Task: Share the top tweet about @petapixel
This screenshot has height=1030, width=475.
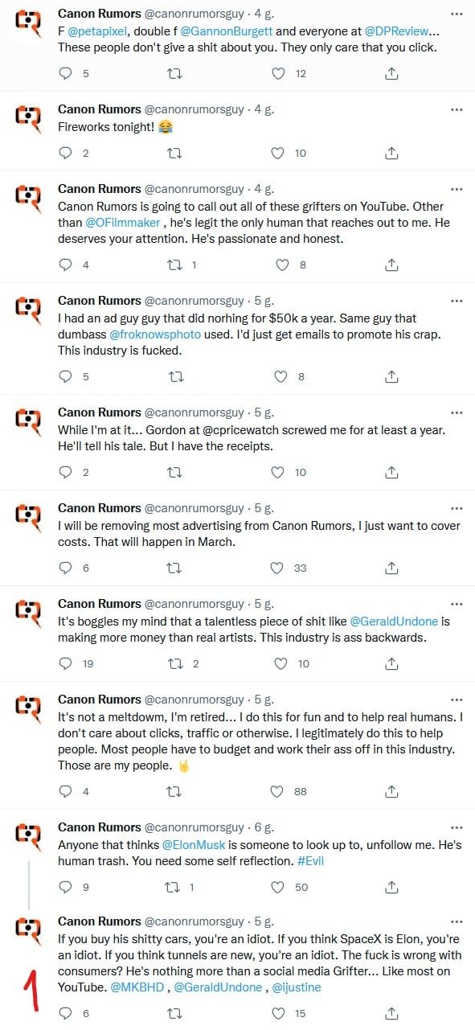Action: pyautogui.click(x=391, y=73)
